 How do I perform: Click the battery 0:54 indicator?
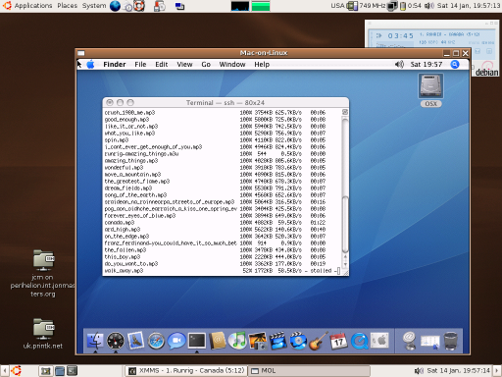point(411,6)
